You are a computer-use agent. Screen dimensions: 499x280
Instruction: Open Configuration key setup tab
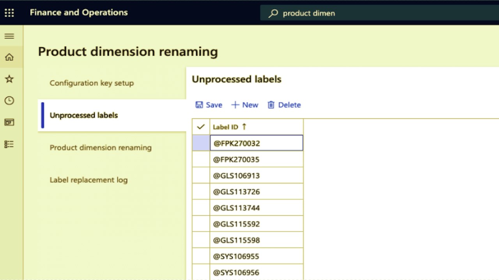[92, 83]
